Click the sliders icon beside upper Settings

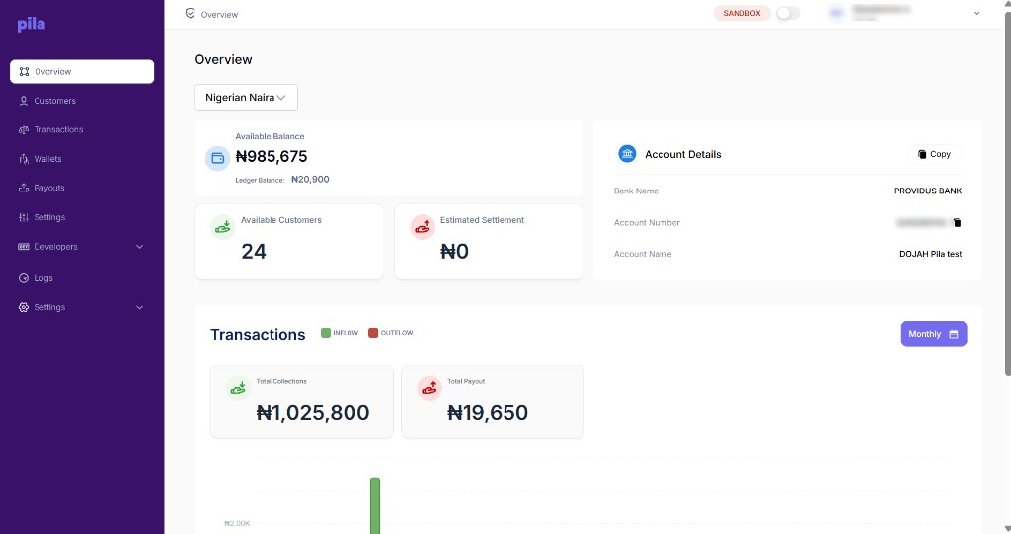coord(24,217)
